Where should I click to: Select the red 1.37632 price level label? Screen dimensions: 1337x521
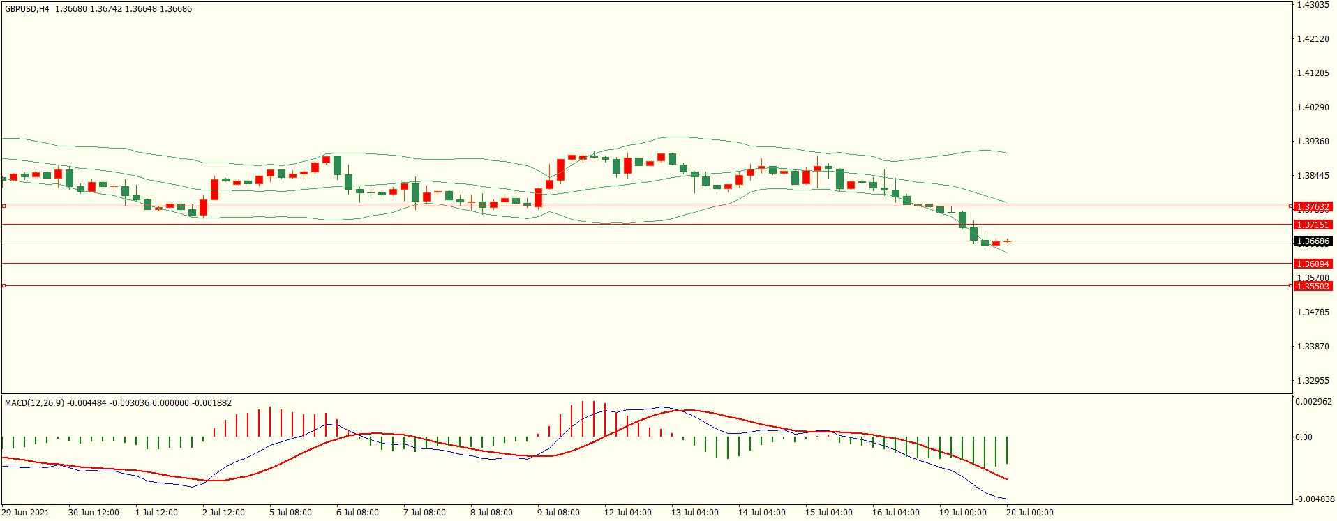1313,207
